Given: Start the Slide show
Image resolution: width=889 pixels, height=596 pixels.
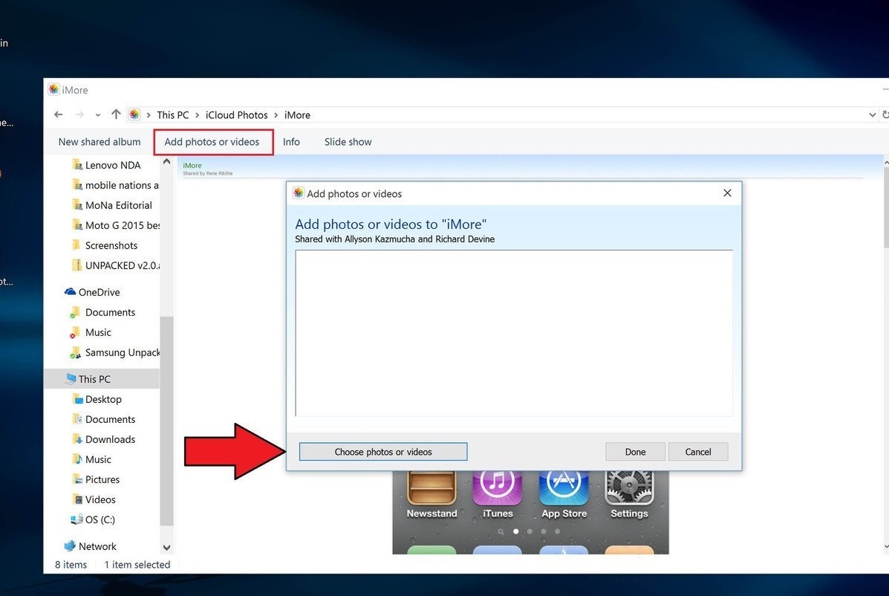Looking at the screenshot, I should (348, 142).
